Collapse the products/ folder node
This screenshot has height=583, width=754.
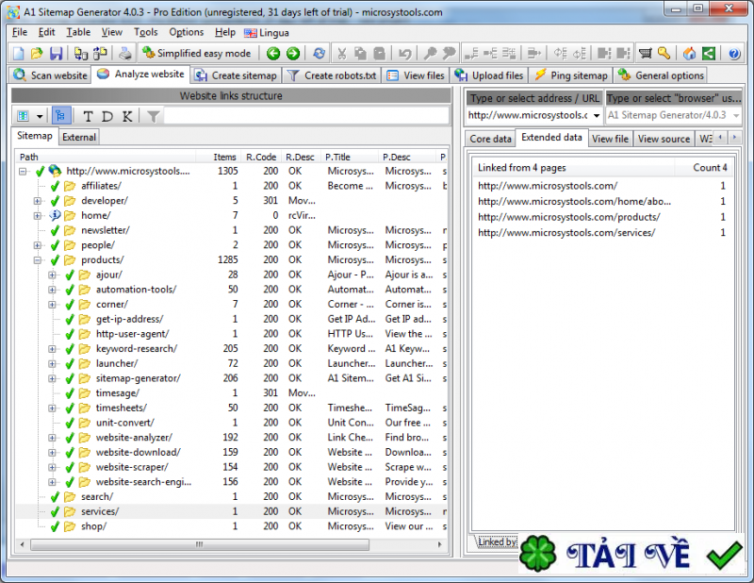tap(38, 260)
